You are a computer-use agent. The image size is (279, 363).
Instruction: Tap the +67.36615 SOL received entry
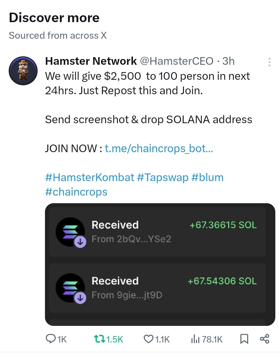pyautogui.click(x=158, y=232)
